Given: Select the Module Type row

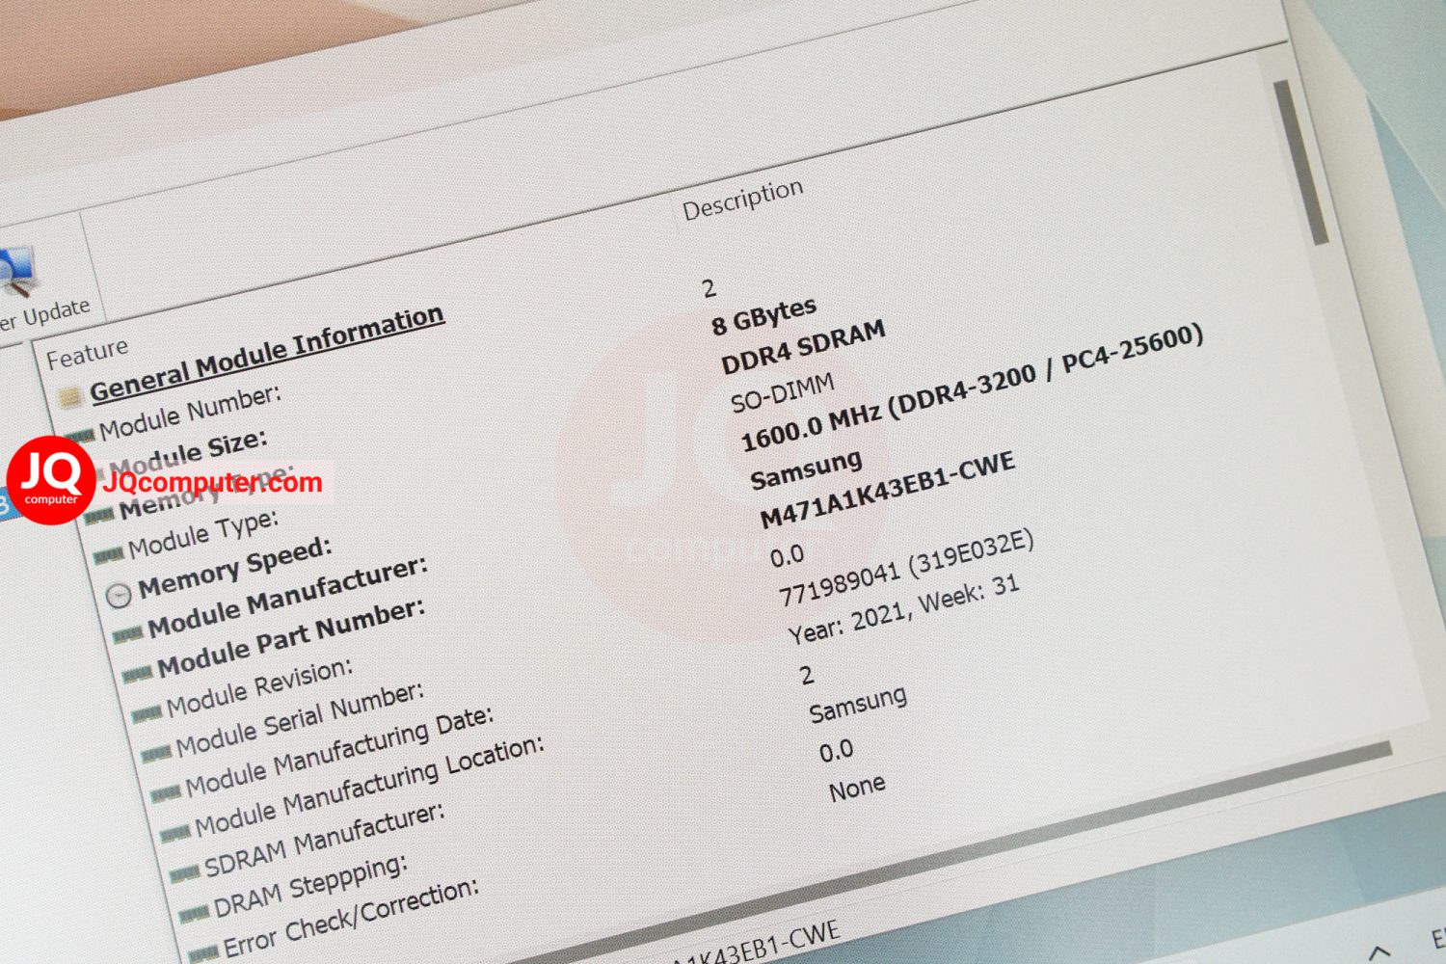Looking at the screenshot, I should (203, 534).
